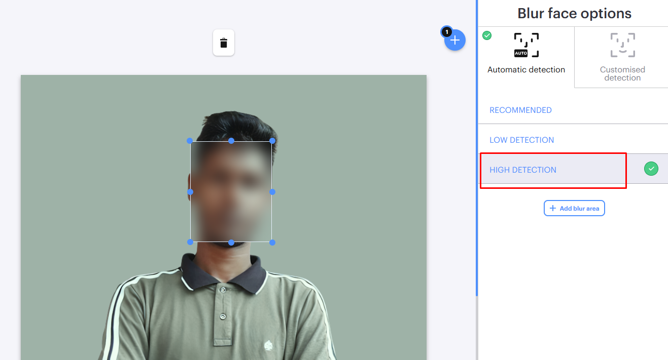The image size is (668, 360).
Task: Click the left-middle handle of the blur selection
Action: tap(191, 191)
